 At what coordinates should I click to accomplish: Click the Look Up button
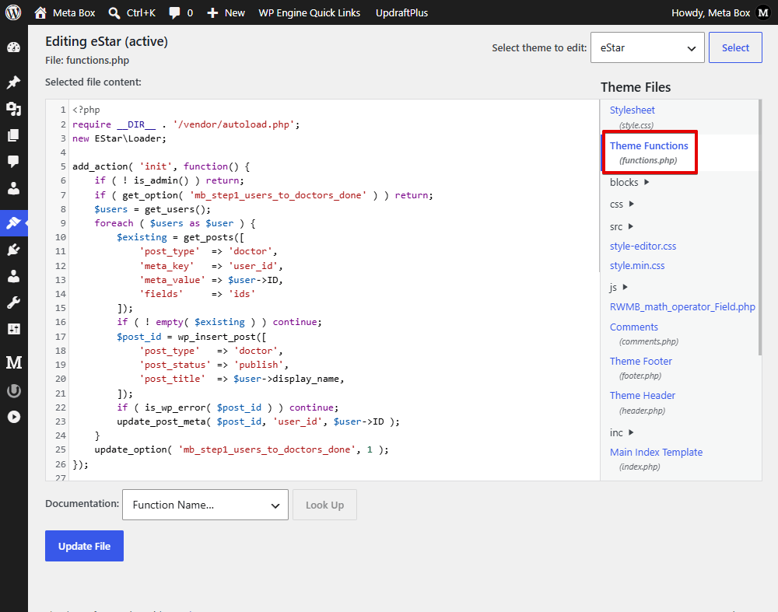[x=324, y=505]
